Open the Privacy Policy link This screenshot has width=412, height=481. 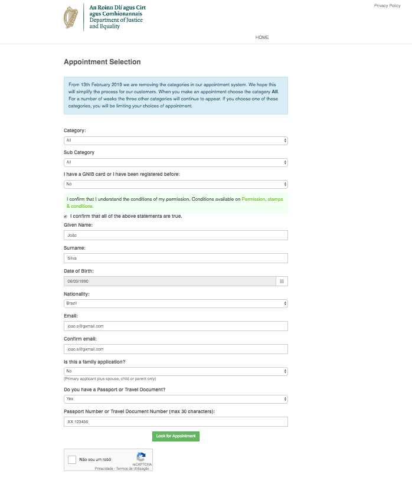[387, 5]
